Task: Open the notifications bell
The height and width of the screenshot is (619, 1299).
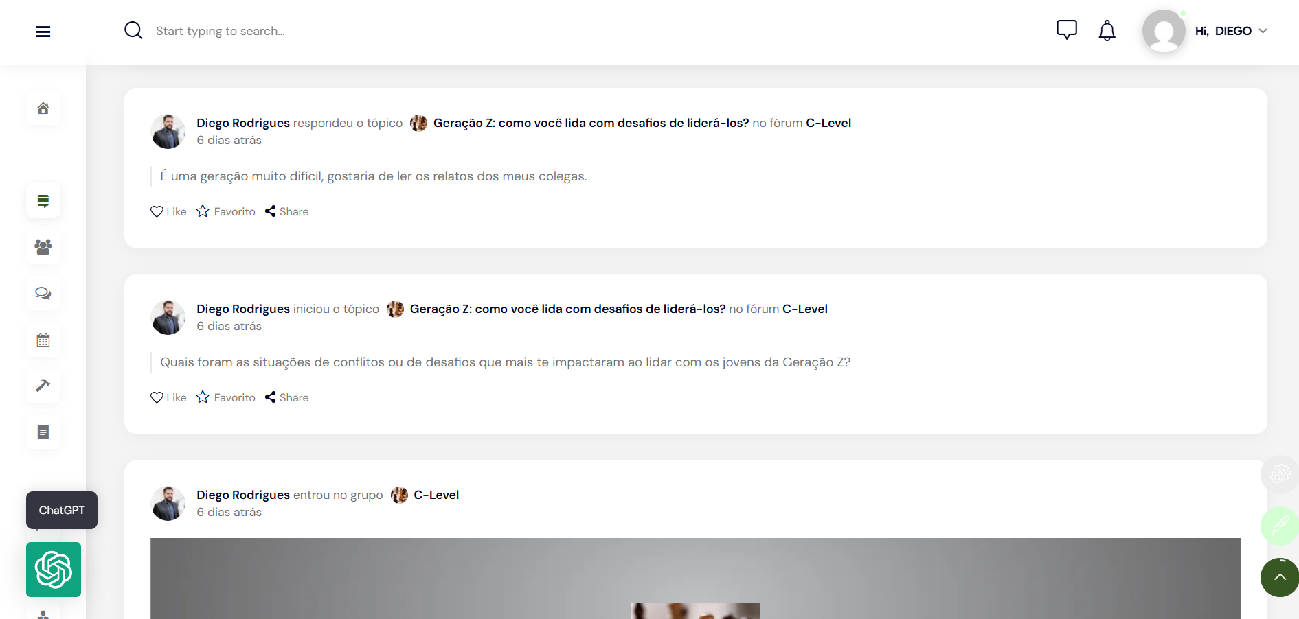Action: 1107,31
